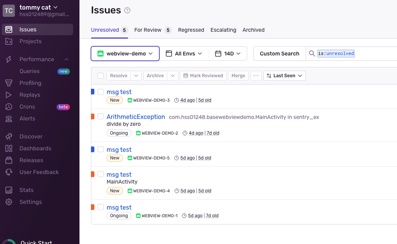Expand the All Envs environment dropdown
The height and width of the screenshot is (244, 397).
coord(184,54)
